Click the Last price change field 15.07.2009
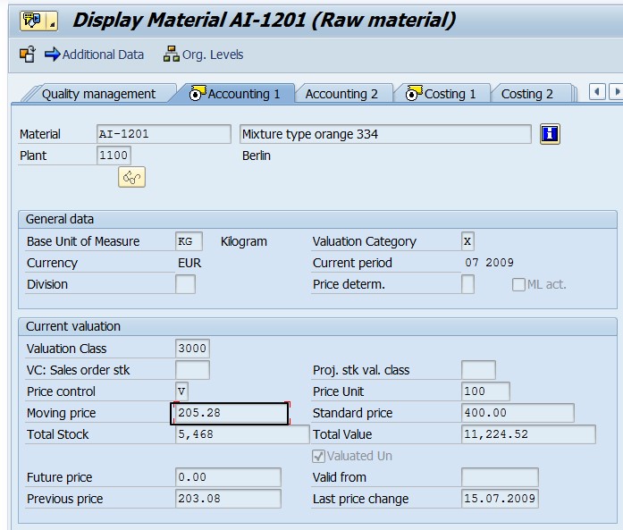Viewport: 623px width, 530px height. click(x=500, y=499)
